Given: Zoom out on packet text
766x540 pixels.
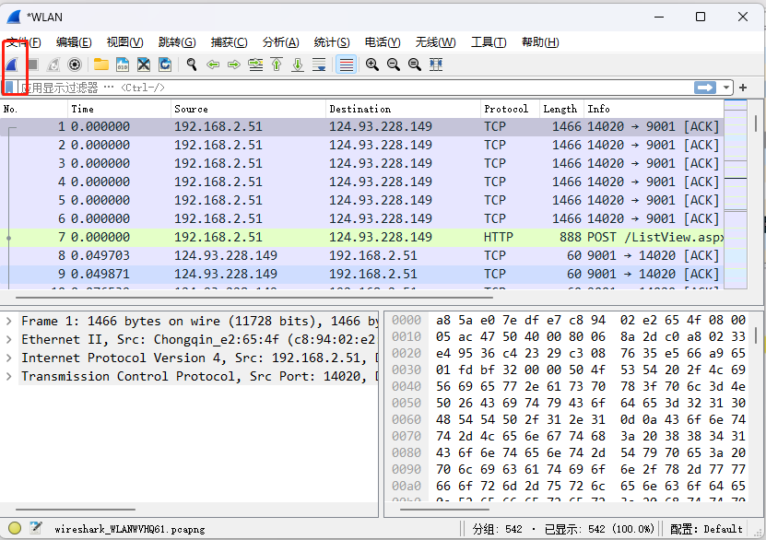Looking at the screenshot, I should click(394, 65).
